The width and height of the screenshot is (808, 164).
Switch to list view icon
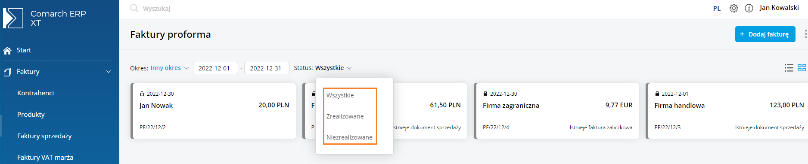click(x=789, y=68)
